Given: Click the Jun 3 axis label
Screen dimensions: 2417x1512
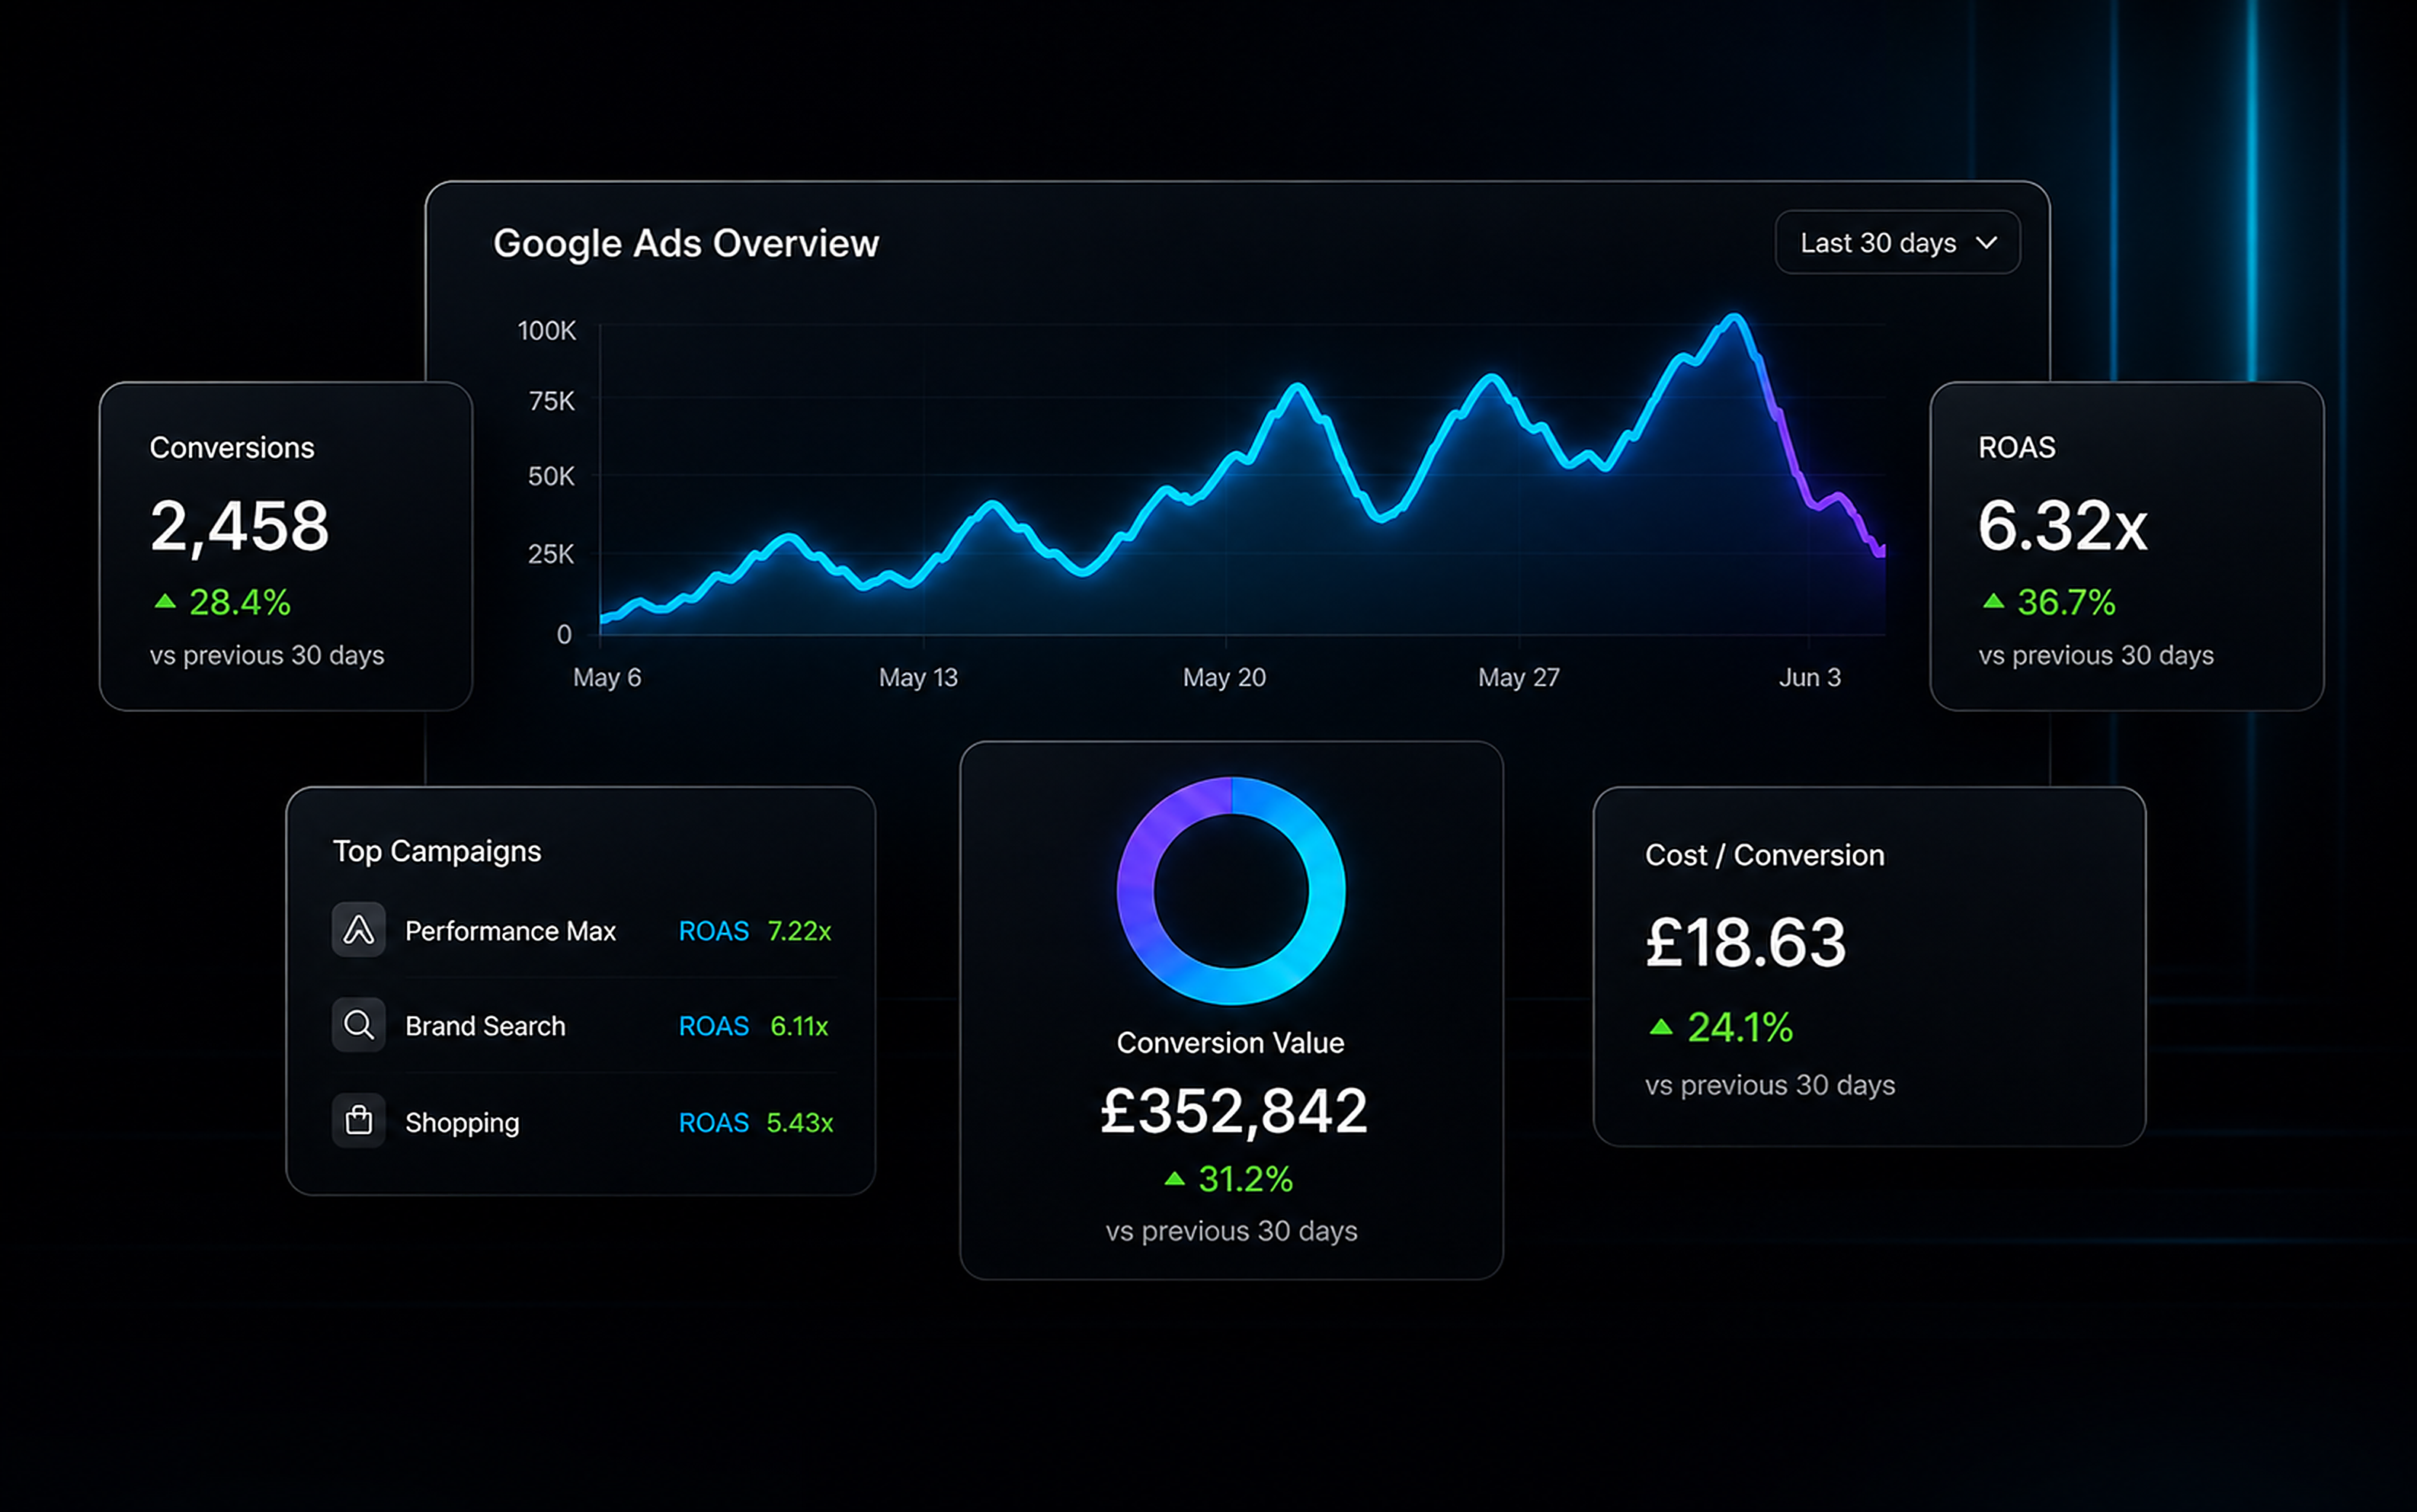Looking at the screenshot, I should coord(1809,677).
